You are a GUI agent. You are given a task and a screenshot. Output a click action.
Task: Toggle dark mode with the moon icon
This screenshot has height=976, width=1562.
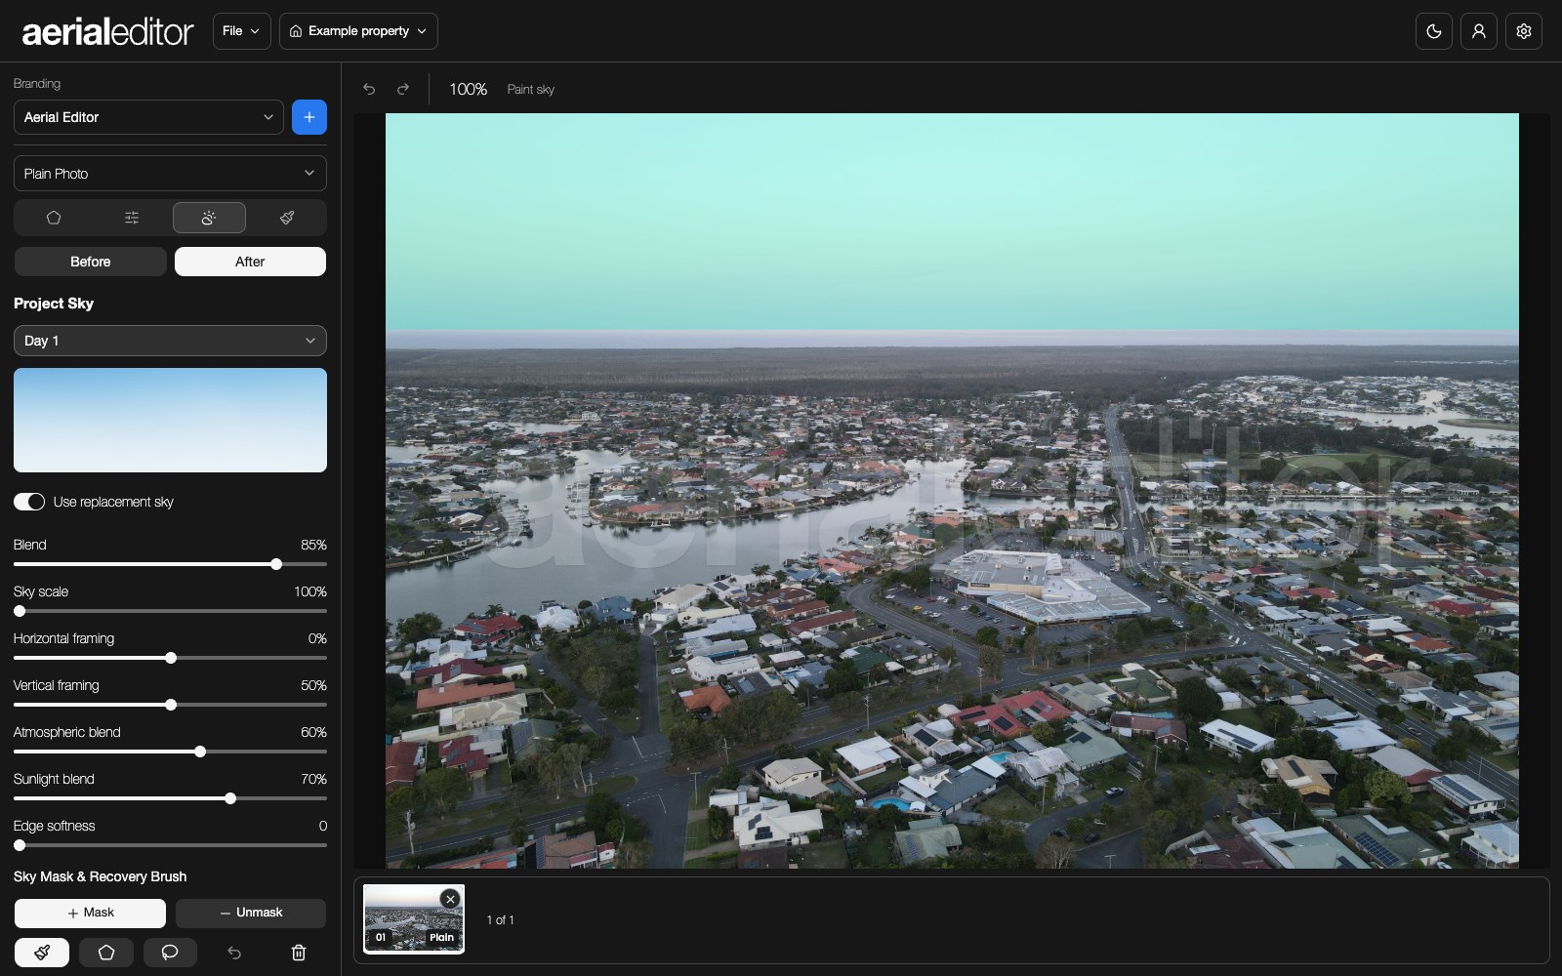1434,31
